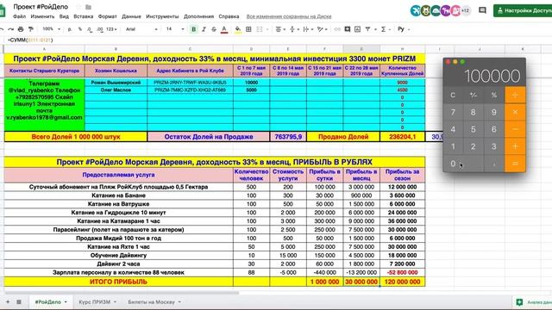
Task: Insert a link from toolbar
Action: click(x=337, y=29)
